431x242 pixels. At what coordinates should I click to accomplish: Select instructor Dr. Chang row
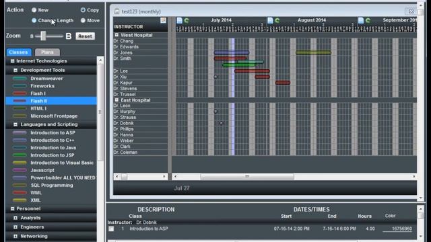[141, 41]
